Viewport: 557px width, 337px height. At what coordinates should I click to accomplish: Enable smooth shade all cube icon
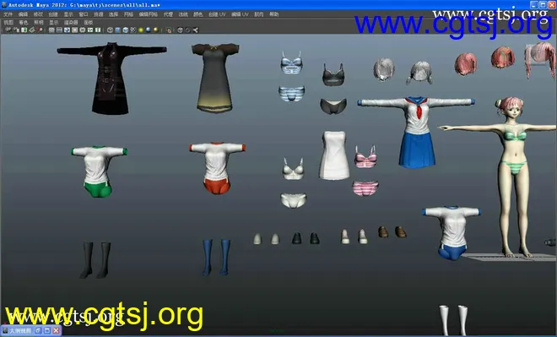click(x=117, y=30)
